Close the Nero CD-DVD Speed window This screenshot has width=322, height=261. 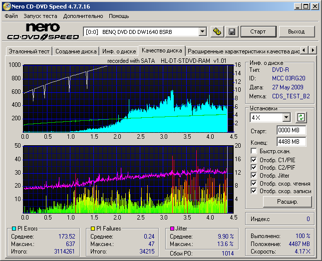(x=315, y=6)
